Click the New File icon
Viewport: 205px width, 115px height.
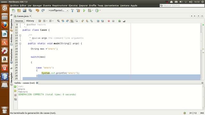click(x=13, y=11)
